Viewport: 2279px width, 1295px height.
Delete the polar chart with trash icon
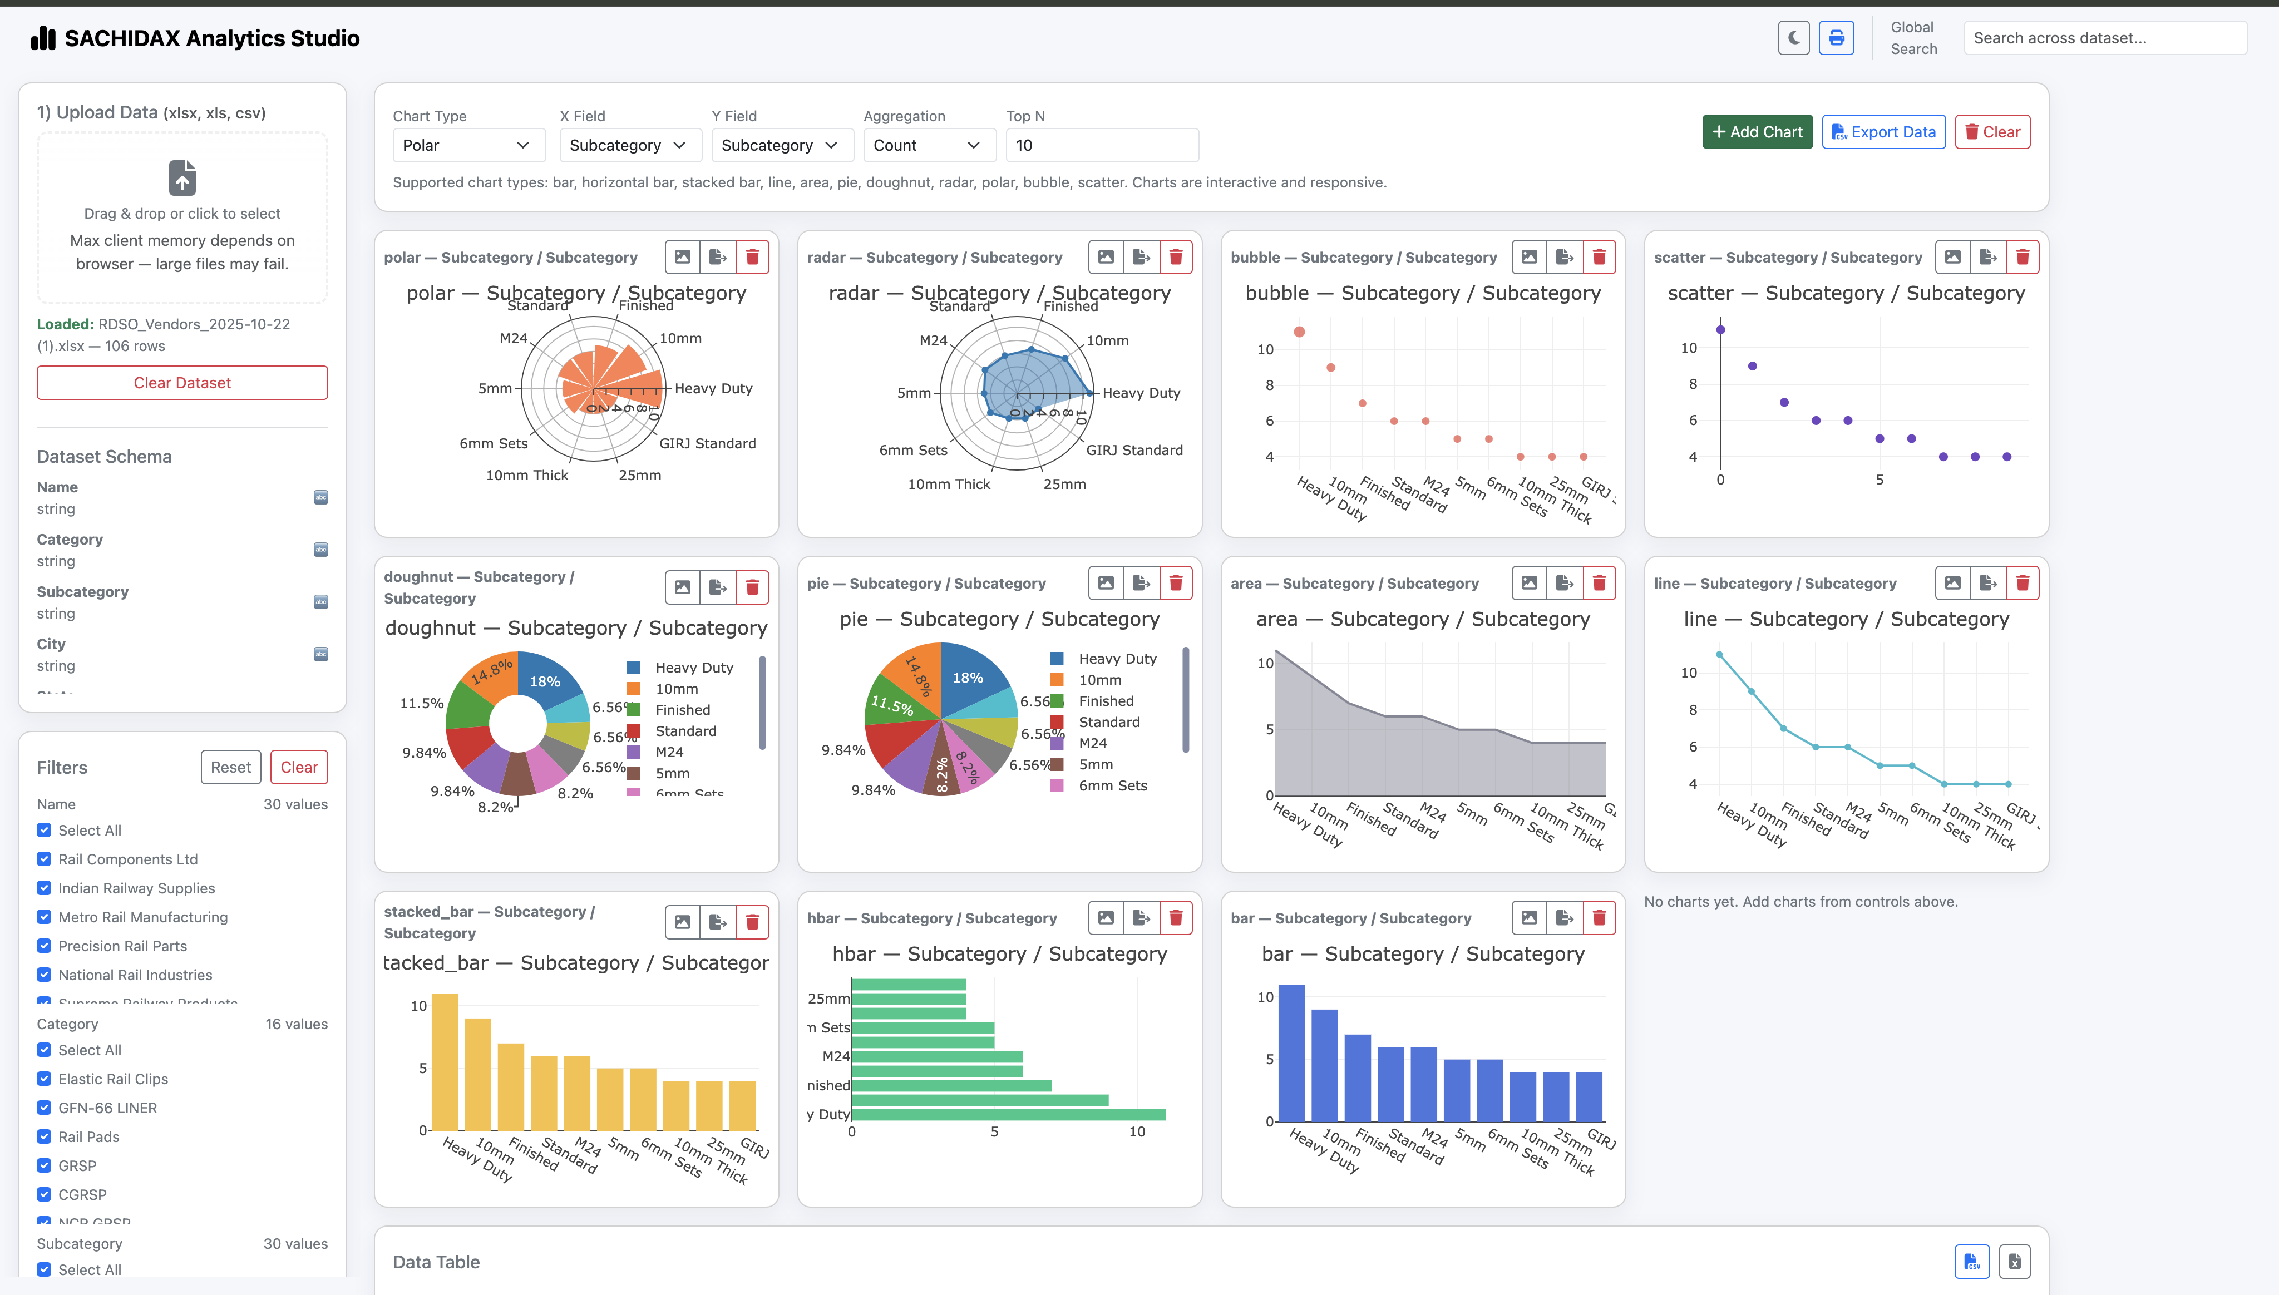(753, 257)
